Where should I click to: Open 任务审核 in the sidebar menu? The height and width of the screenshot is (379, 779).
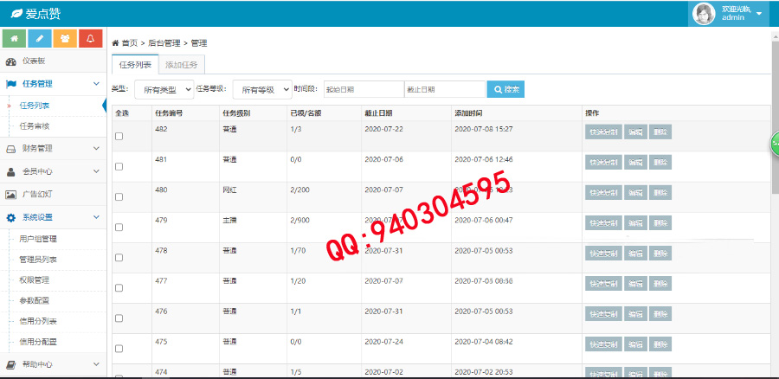35,126
